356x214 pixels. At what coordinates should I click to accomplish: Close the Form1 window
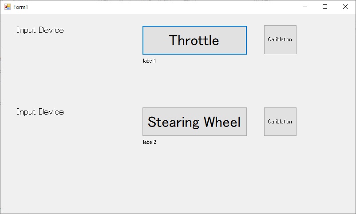[345, 7]
